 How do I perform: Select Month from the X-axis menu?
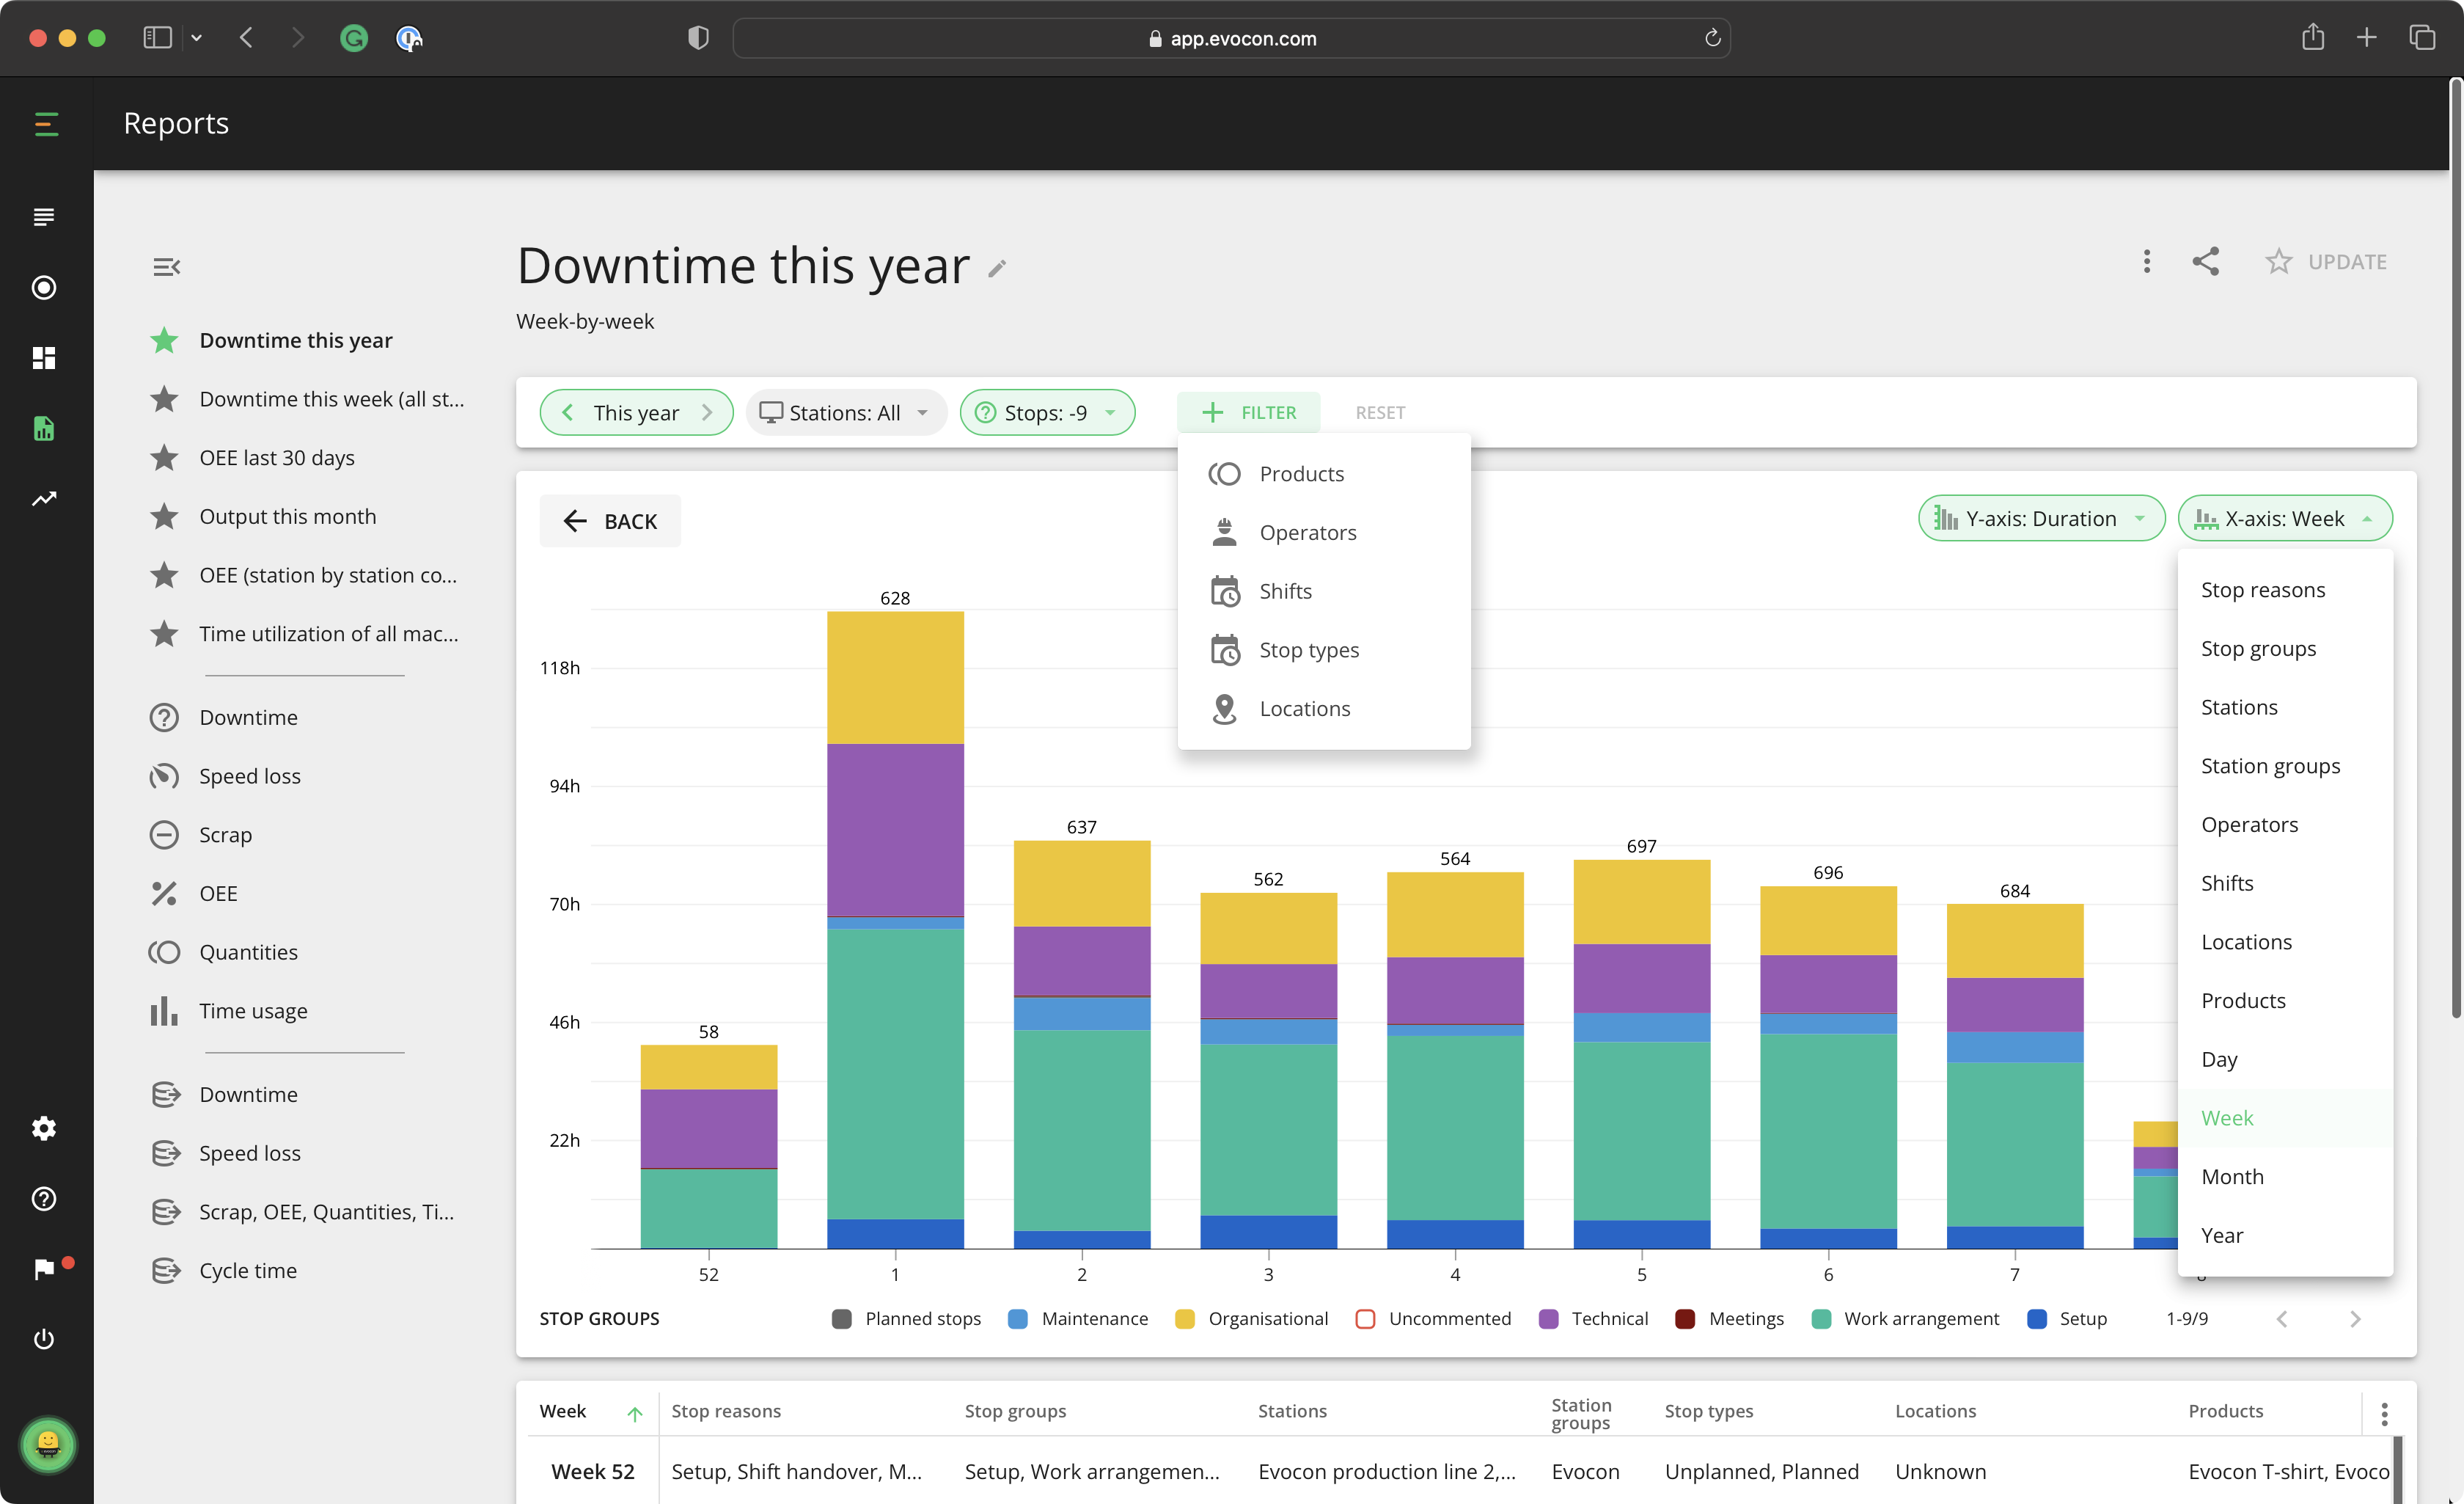(x=2233, y=1176)
